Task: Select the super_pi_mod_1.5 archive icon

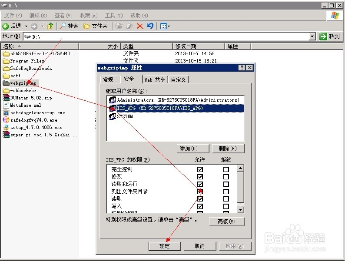Action: [x=6, y=135]
